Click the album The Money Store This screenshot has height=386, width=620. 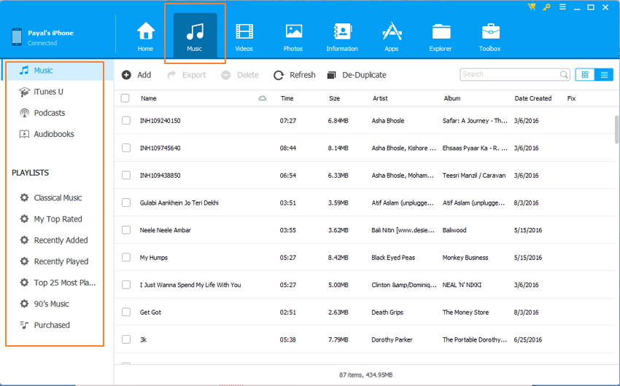[465, 312]
